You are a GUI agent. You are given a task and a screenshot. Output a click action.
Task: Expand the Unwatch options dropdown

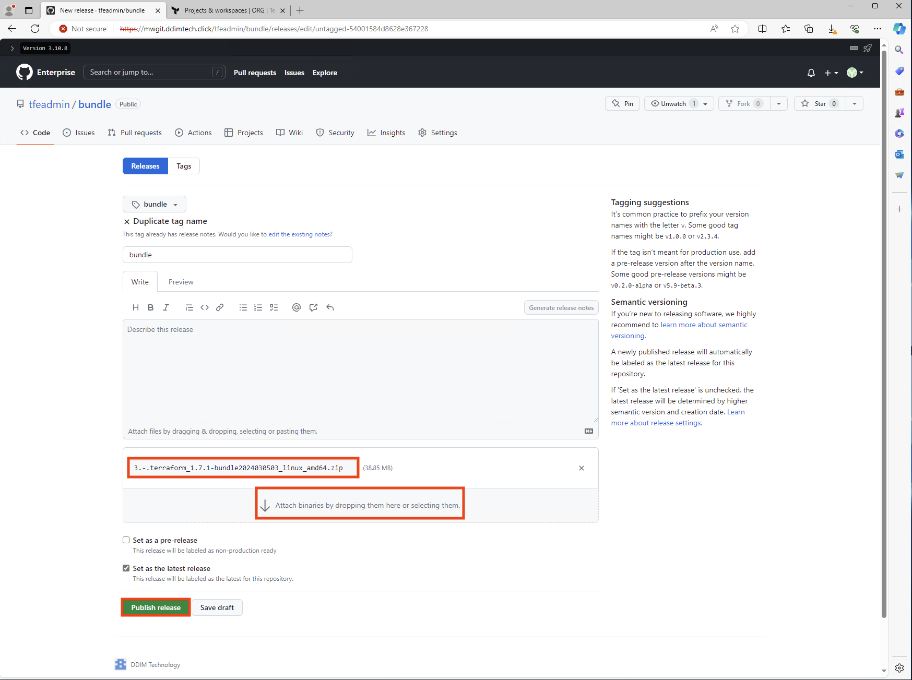(x=705, y=104)
